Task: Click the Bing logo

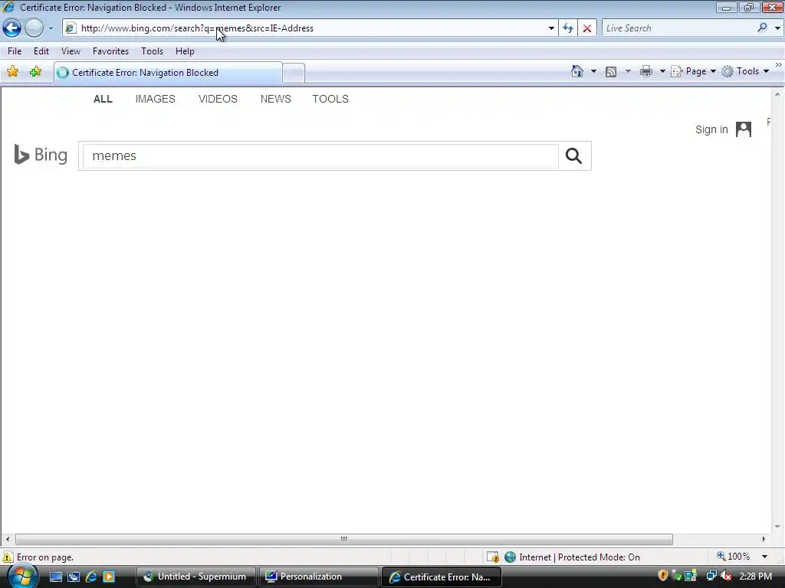Action: point(41,155)
